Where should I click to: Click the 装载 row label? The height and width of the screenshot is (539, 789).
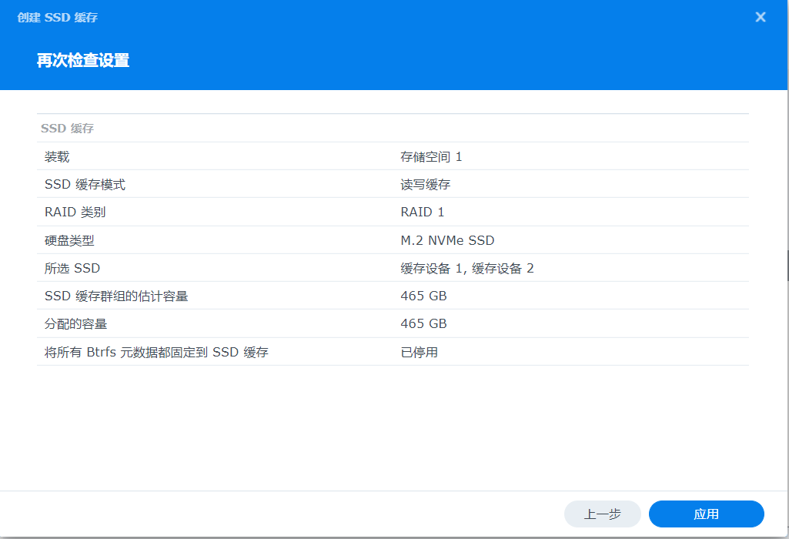(57, 157)
